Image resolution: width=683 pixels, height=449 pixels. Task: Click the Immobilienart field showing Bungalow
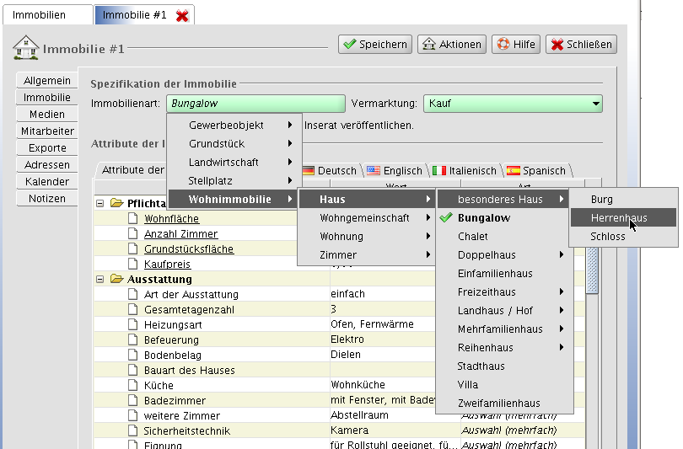(x=256, y=104)
